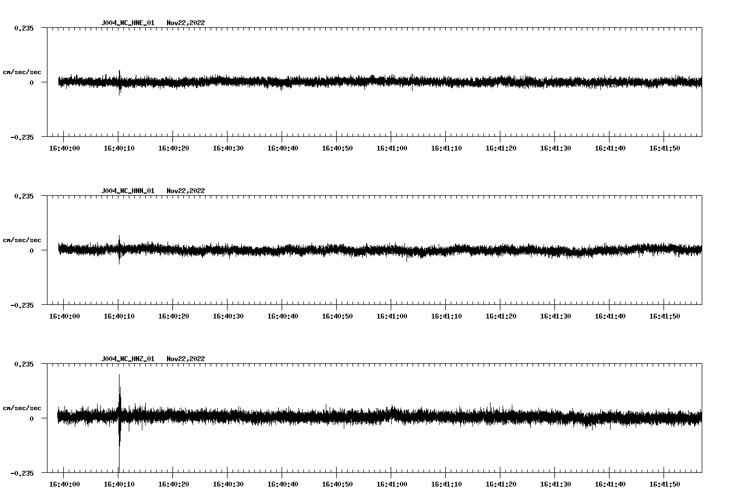This screenshot has width=741, height=504.
Task: Click 16:41:50 label under the HNN plot
Action: (x=665, y=316)
